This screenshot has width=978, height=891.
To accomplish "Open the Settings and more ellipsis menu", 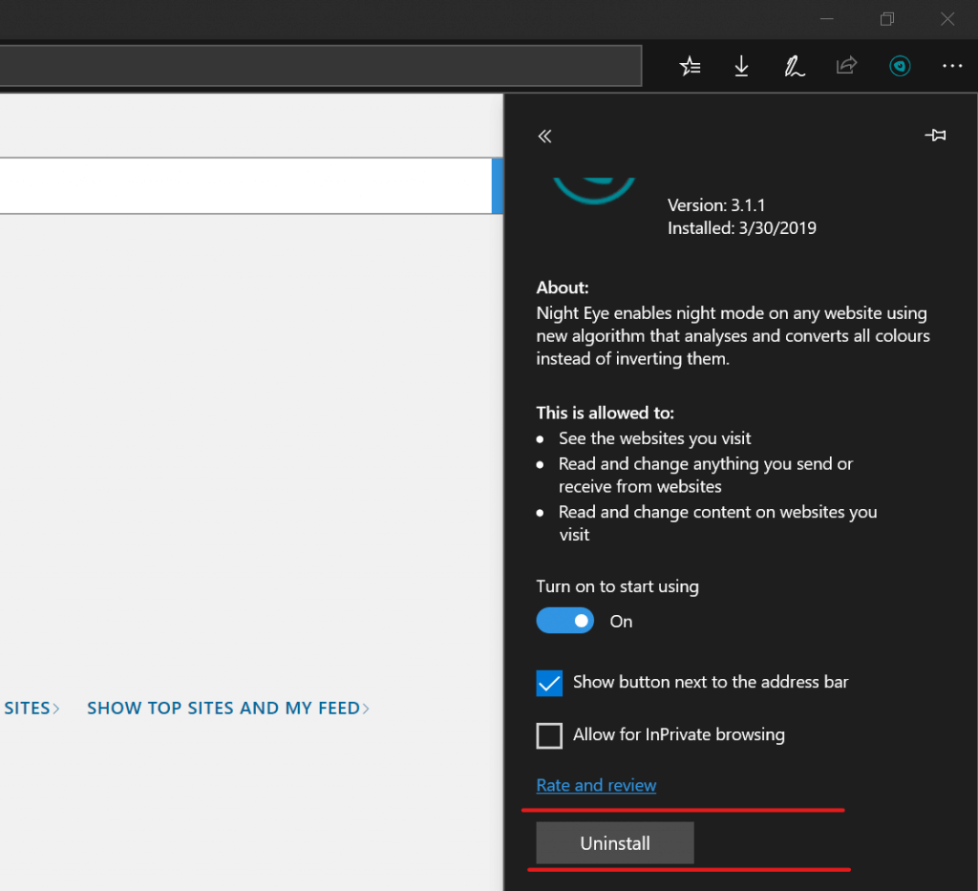I will pyautogui.click(x=952, y=66).
